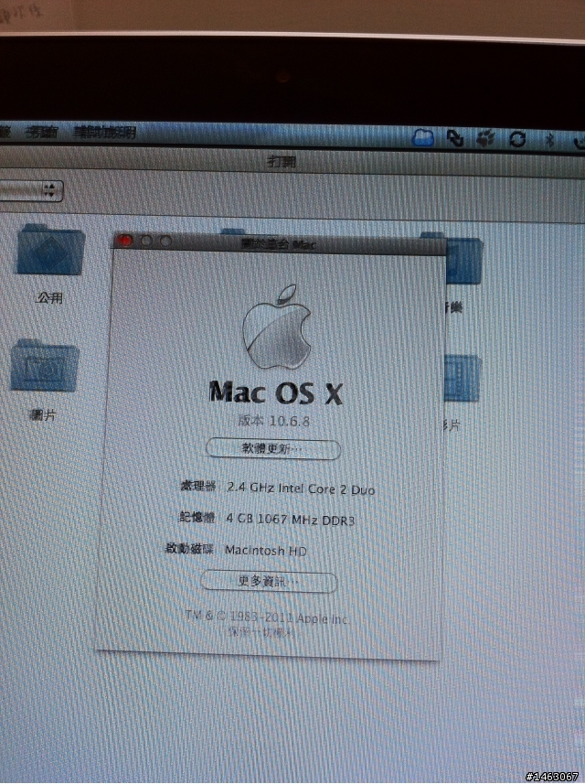Open the cloud icon in menu bar
Screen dimensions: 585x784
click(422, 137)
